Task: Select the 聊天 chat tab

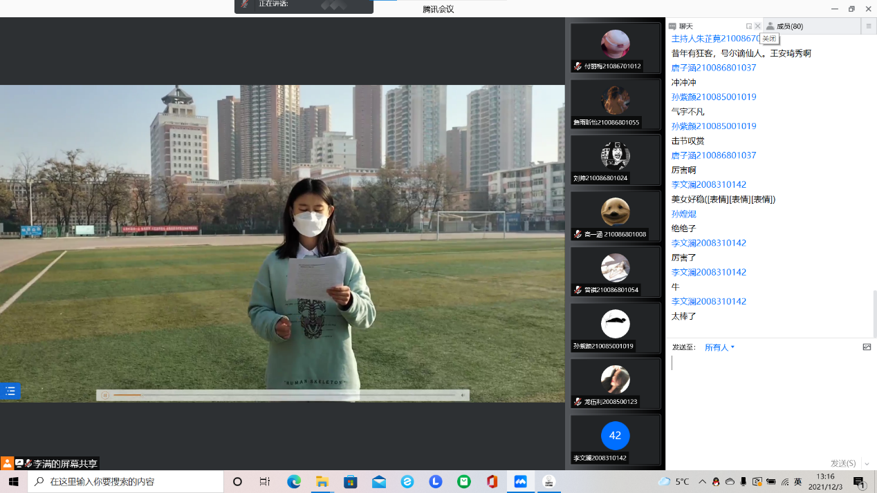Action: [685, 26]
